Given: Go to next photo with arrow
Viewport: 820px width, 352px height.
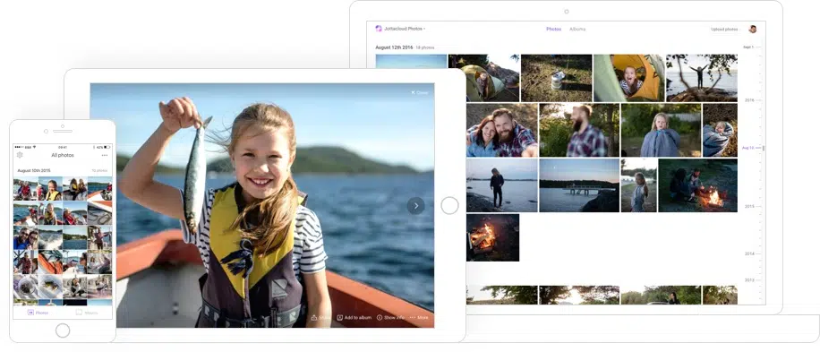Looking at the screenshot, I should pos(415,205).
